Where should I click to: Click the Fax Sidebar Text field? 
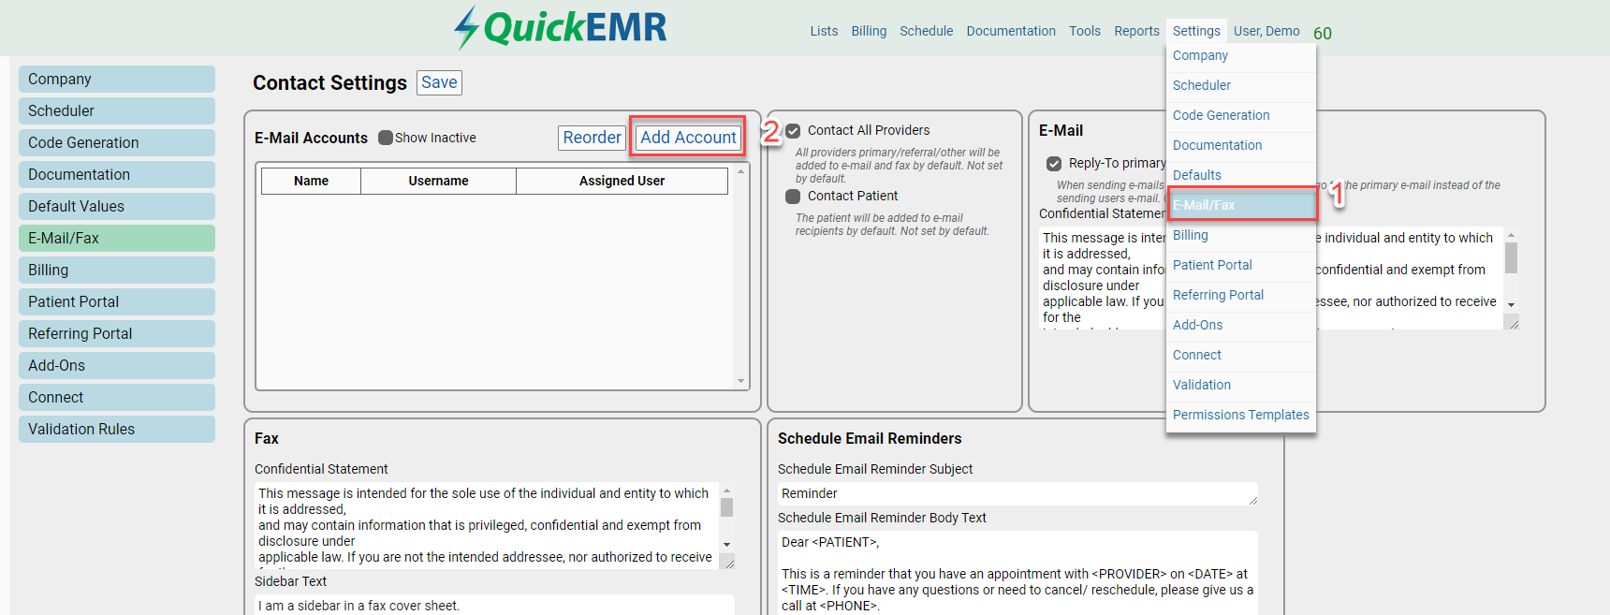[x=494, y=605]
